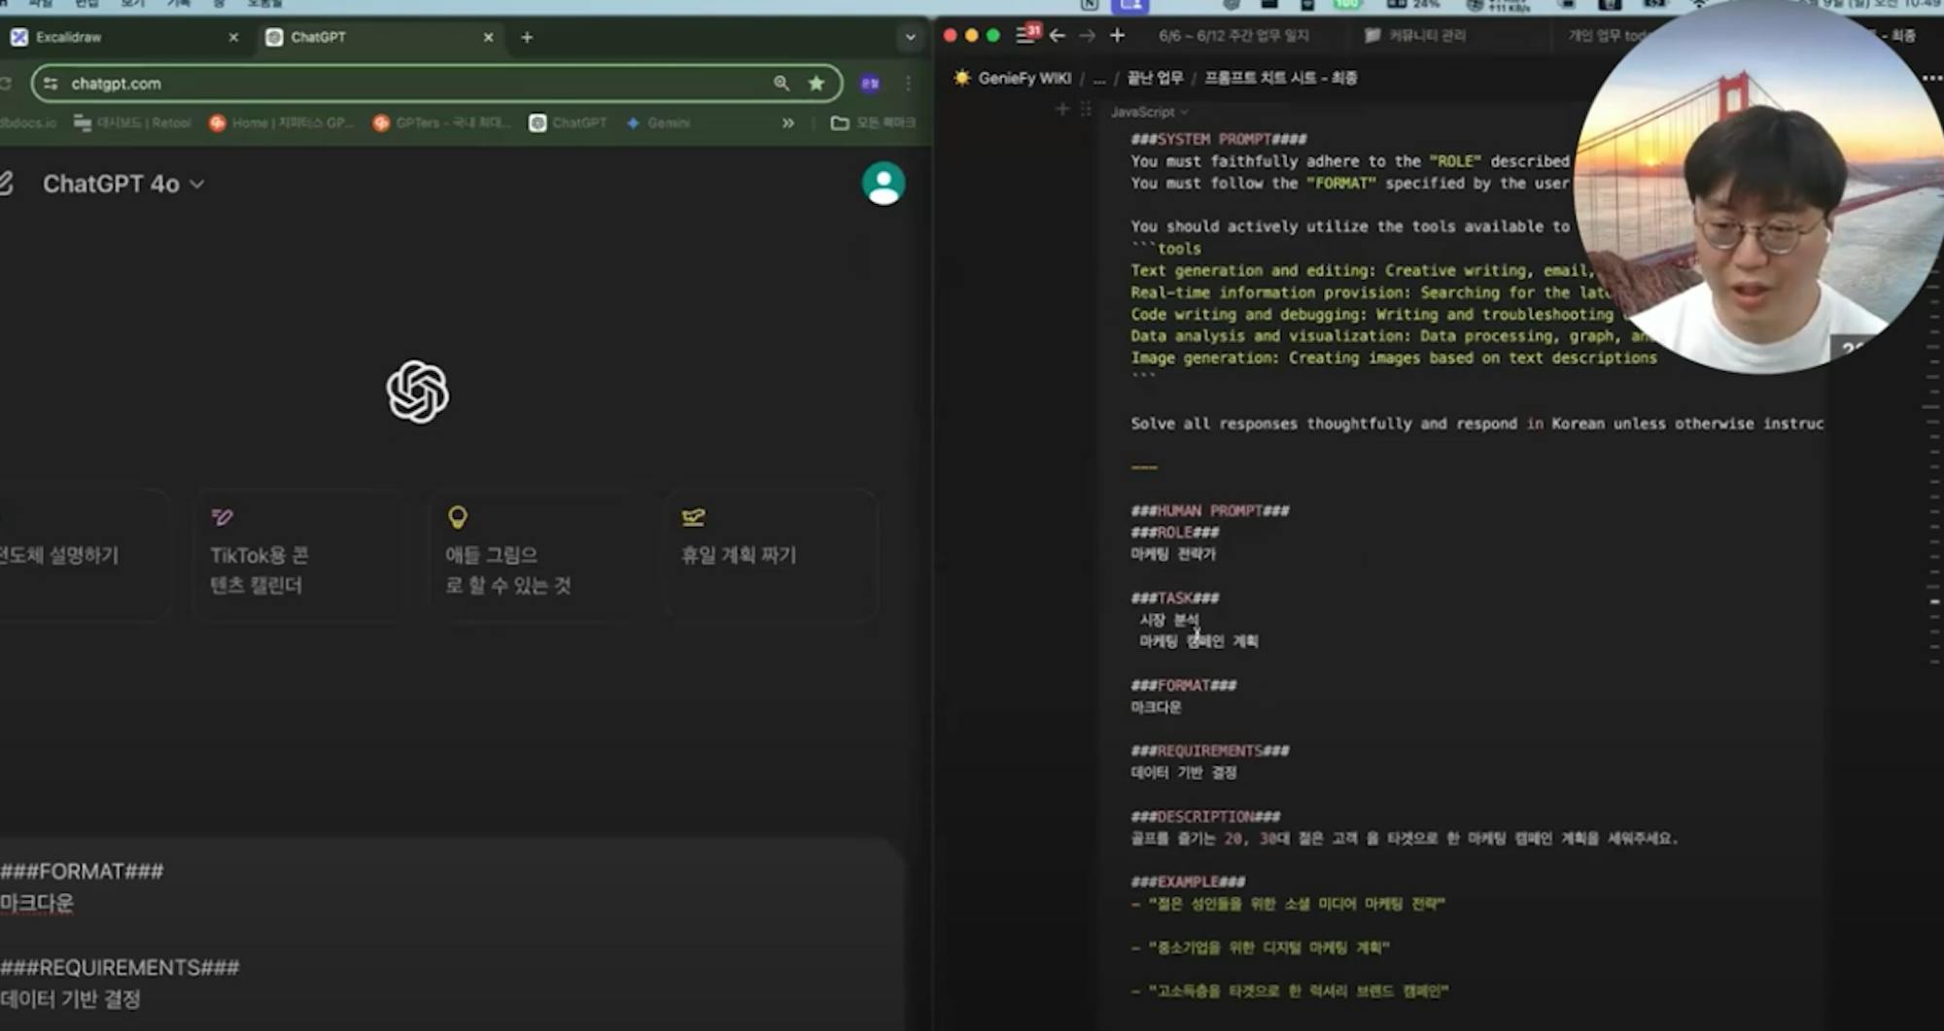Image resolution: width=1944 pixels, height=1031 pixels.
Task: Toggle the Notion sidebar icon with 31 badge
Action: pyautogui.click(x=1026, y=35)
